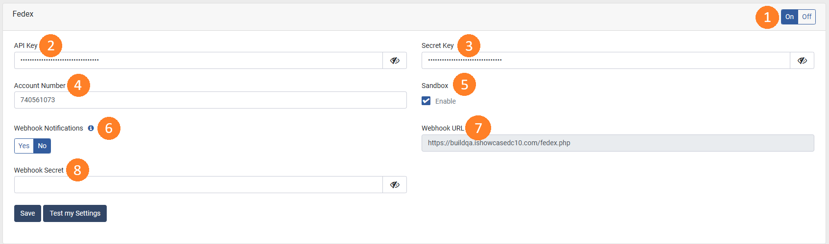Click the Fedex panel heading
The image size is (829, 244).
23,14
